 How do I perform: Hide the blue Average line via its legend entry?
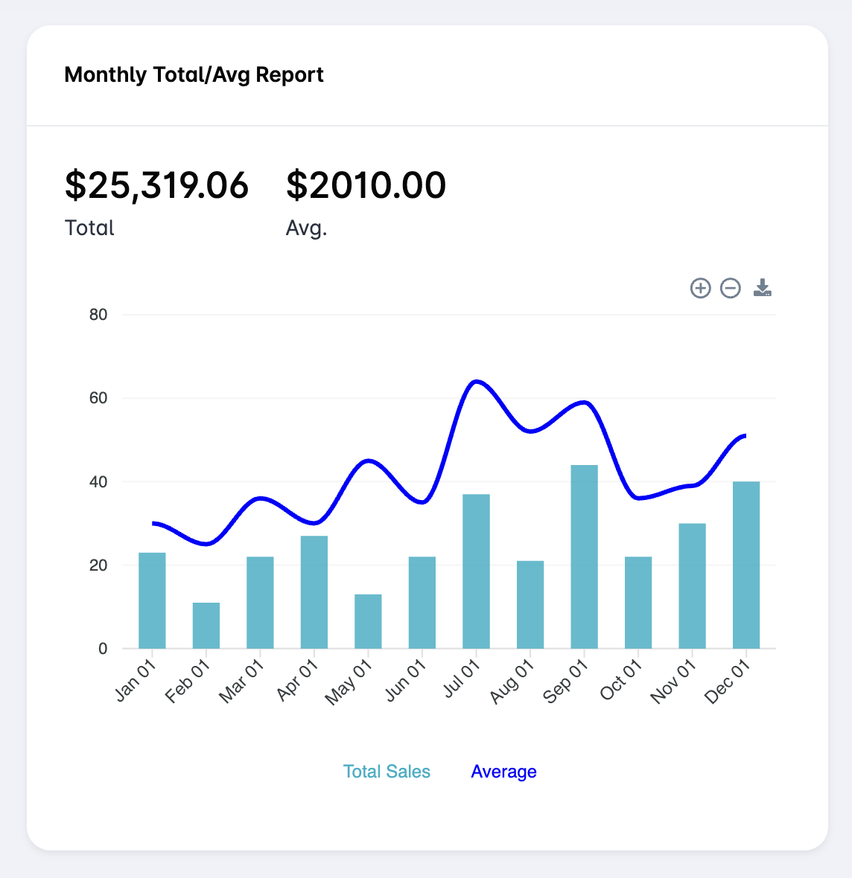503,772
